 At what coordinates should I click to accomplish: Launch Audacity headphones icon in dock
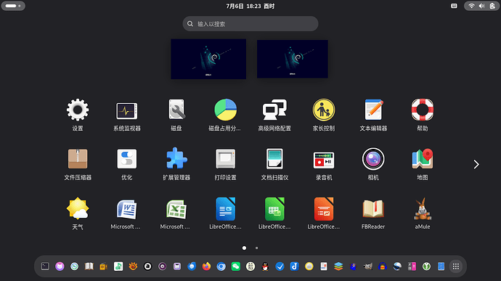[383, 266]
